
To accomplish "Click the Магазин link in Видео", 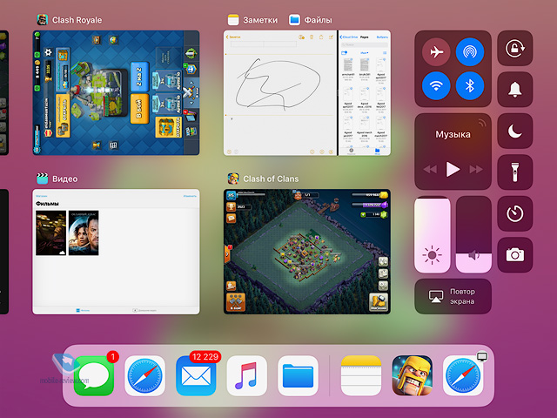I will click(42, 196).
